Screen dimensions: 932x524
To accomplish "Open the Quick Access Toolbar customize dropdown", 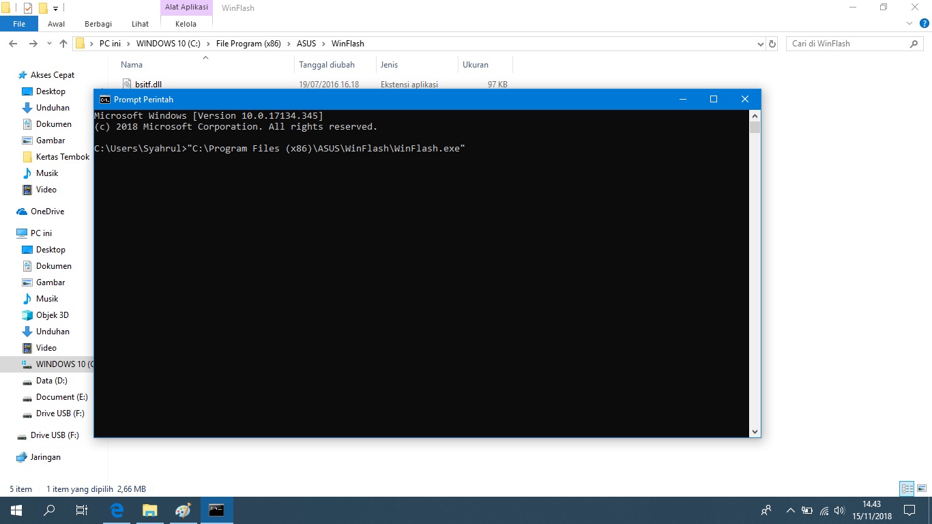I will tap(55, 8).
